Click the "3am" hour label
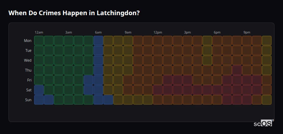The height and width of the screenshot is (134, 283). [69, 32]
